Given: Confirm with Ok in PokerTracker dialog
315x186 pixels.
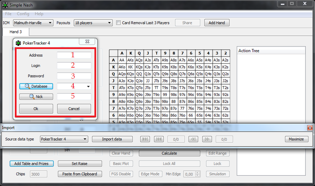Looking at the screenshot, I should coord(36,109).
